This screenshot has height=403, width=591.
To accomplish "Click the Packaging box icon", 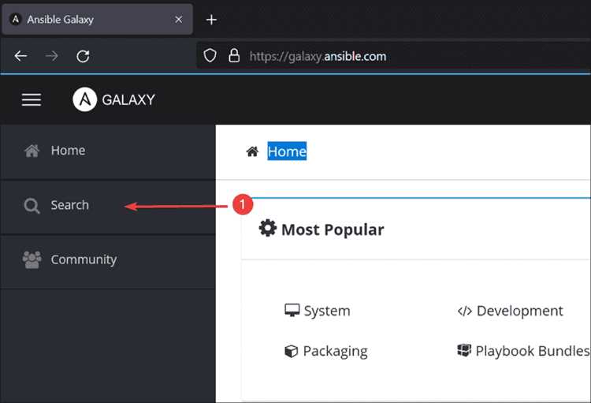I will 291,351.
